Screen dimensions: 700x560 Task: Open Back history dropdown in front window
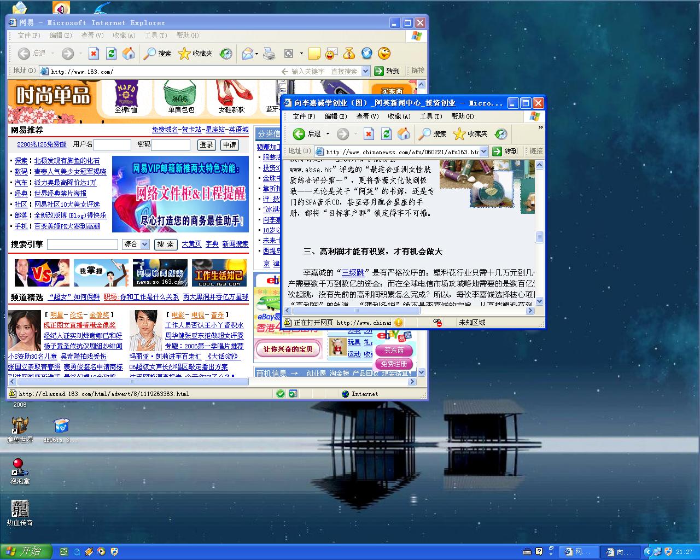coord(328,134)
